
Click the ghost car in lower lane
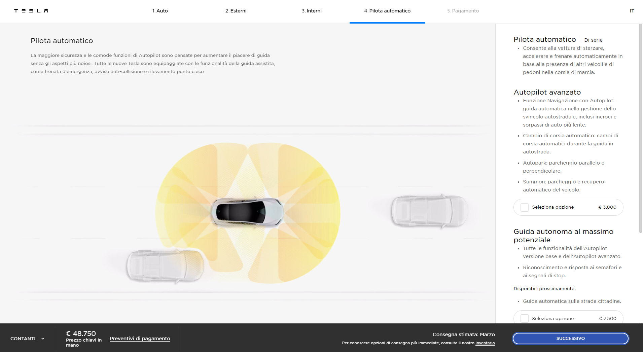[165, 266]
